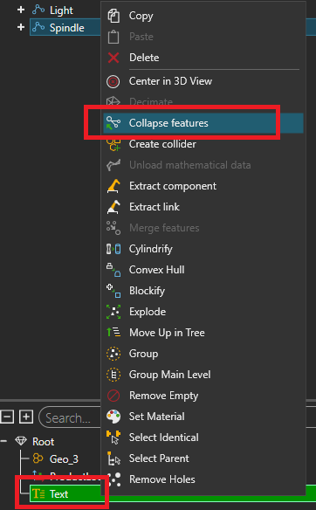Click the Set Material palette icon

(113, 417)
